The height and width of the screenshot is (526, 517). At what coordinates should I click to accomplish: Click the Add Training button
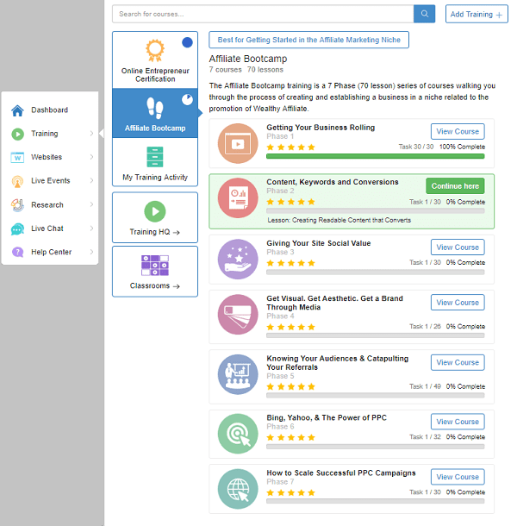tap(477, 15)
